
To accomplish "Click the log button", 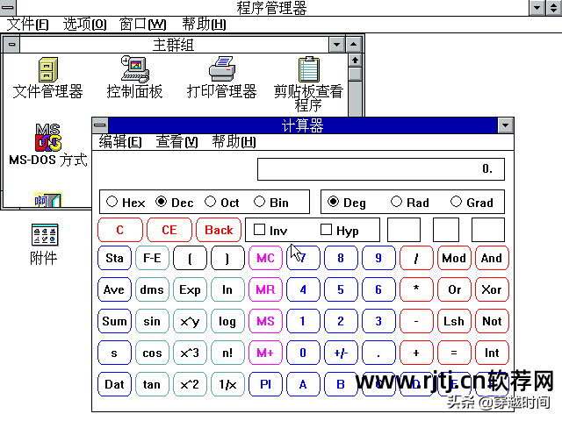I will point(227,321).
